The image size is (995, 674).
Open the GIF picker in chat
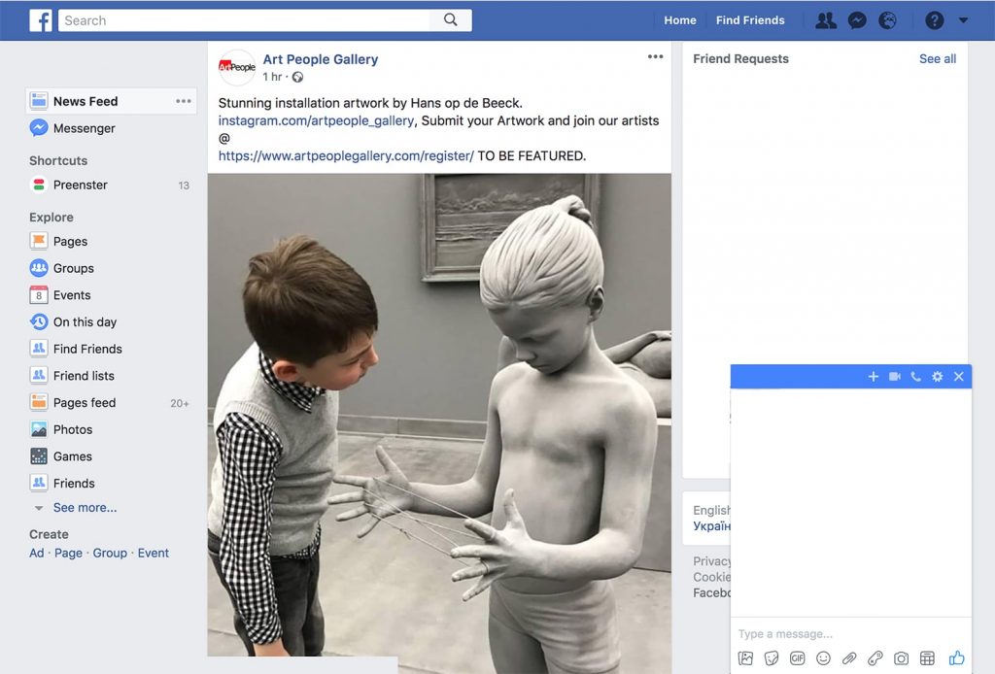point(798,658)
